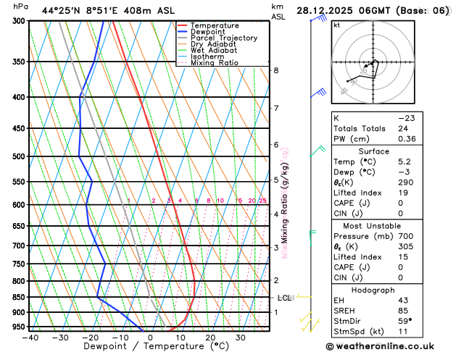
Task: Click the Parcel Trajectory legend label
Action: (x=224, y=38)
